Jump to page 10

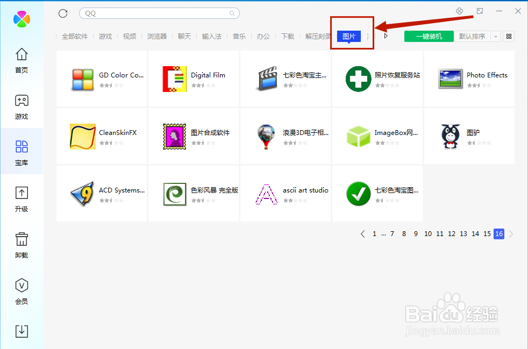pos(427,234)
